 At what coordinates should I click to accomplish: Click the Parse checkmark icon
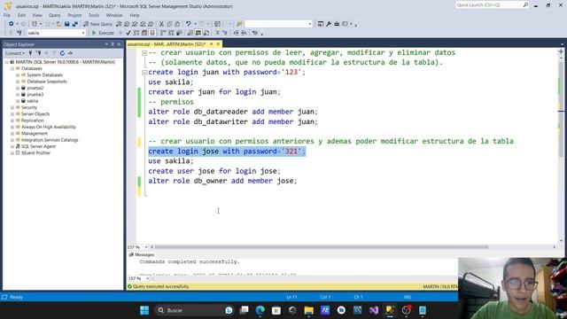[128, 33]
